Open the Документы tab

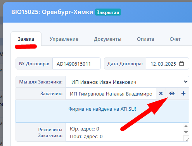click(107, 39)
